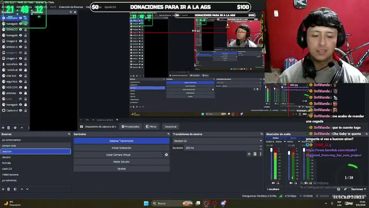The image size is (369, 208).
Task: Float the Escenas dock panel
Action: coord(69,134)
